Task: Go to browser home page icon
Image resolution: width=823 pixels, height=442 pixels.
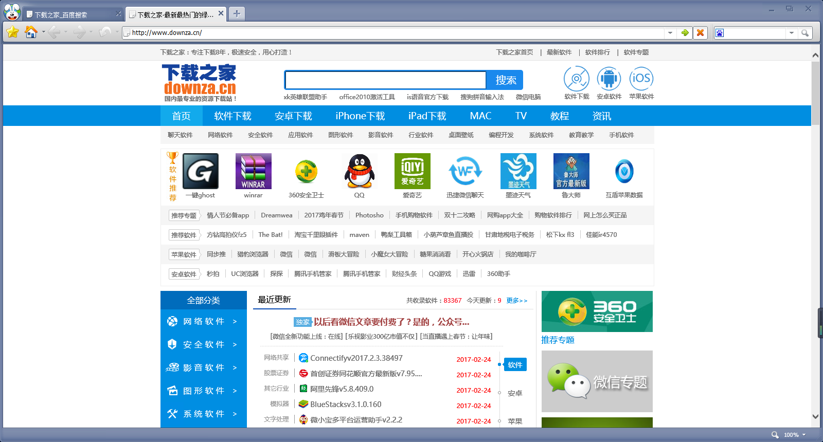Action: [31, 32]
